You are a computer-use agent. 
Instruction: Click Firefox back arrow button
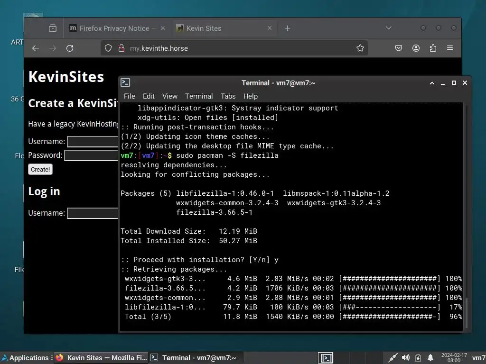click(x=36, y=48)
